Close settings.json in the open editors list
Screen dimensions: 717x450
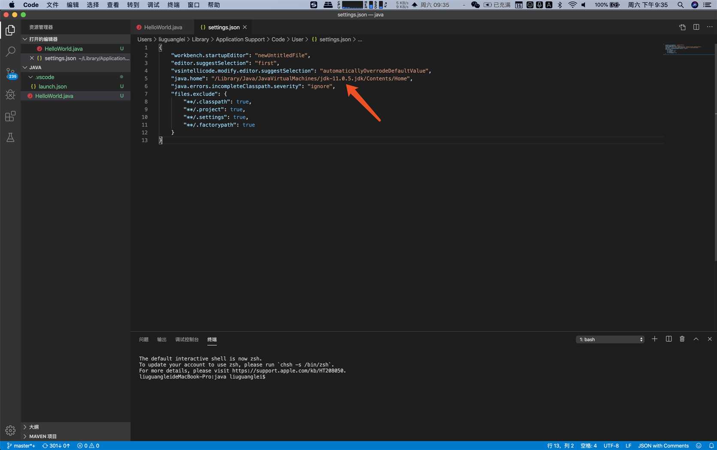[32, 58]
